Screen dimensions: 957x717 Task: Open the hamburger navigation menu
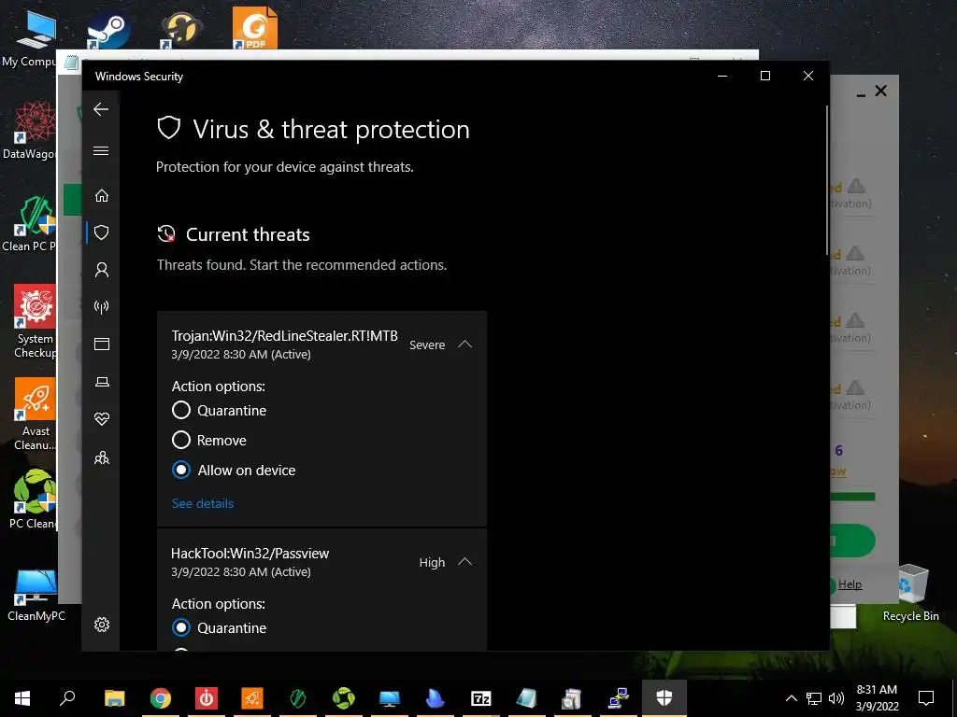tap(101, 150)
